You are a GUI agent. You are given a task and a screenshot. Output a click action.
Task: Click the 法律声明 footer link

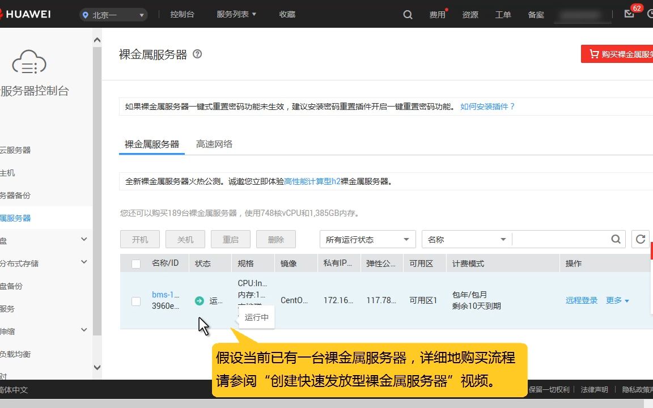[594, 390]
